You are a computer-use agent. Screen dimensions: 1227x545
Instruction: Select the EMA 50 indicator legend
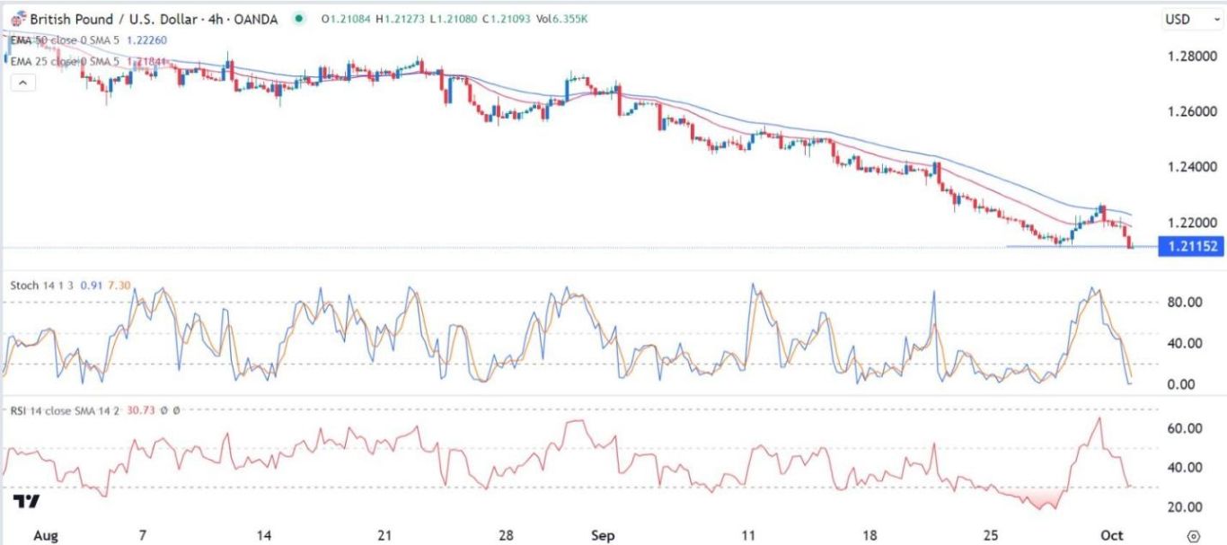pos(66,40)
